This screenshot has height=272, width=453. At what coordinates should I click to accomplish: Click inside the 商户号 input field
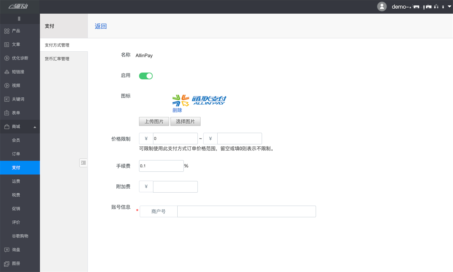point(246,211)
